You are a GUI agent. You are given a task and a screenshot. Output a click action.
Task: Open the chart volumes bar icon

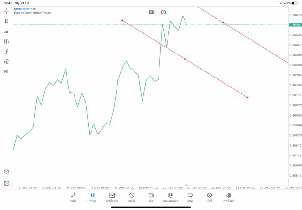point(6,31)
